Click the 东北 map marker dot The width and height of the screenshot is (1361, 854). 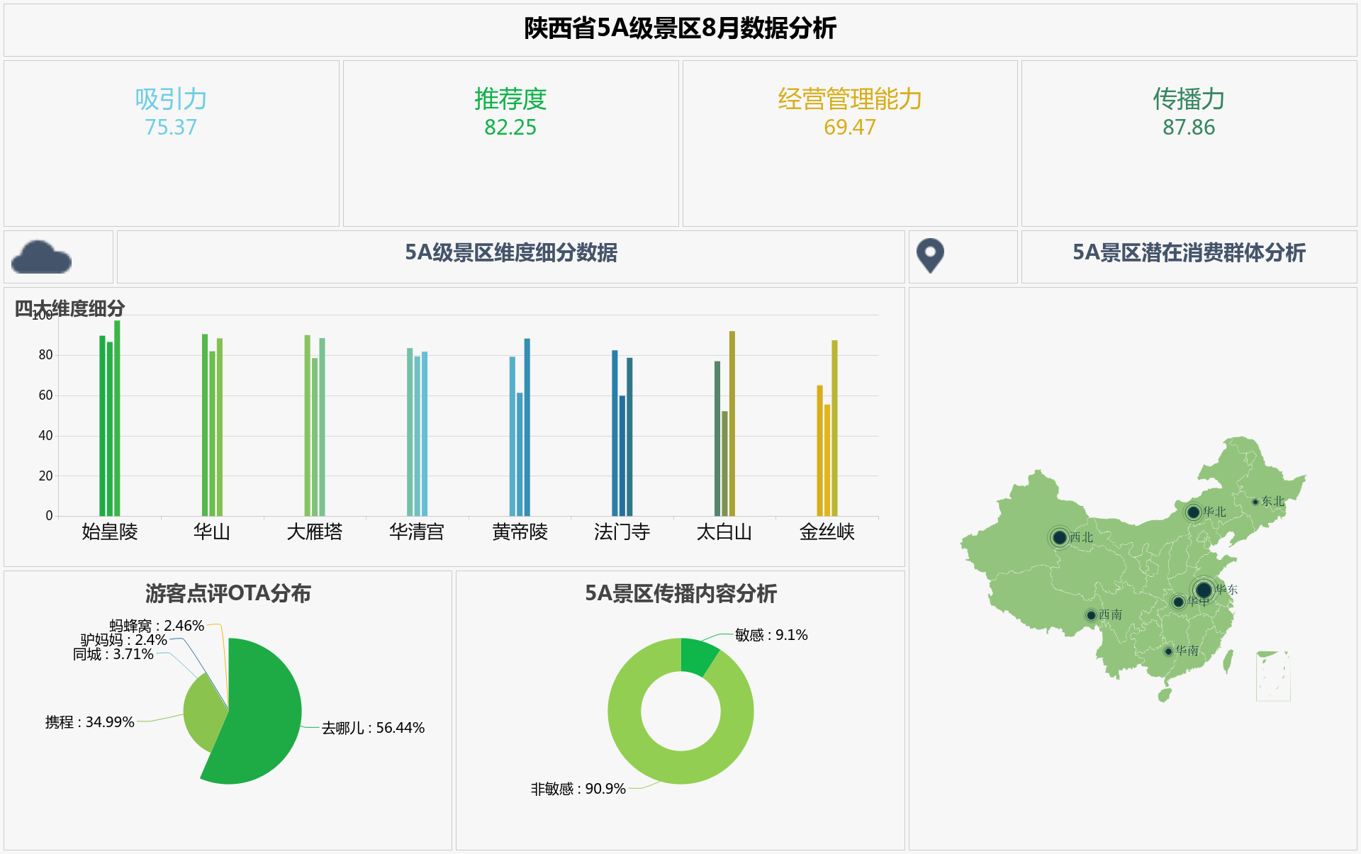[x=1255, y=502]
